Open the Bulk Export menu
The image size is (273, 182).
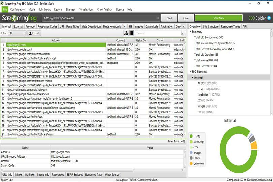pos(44,9)
